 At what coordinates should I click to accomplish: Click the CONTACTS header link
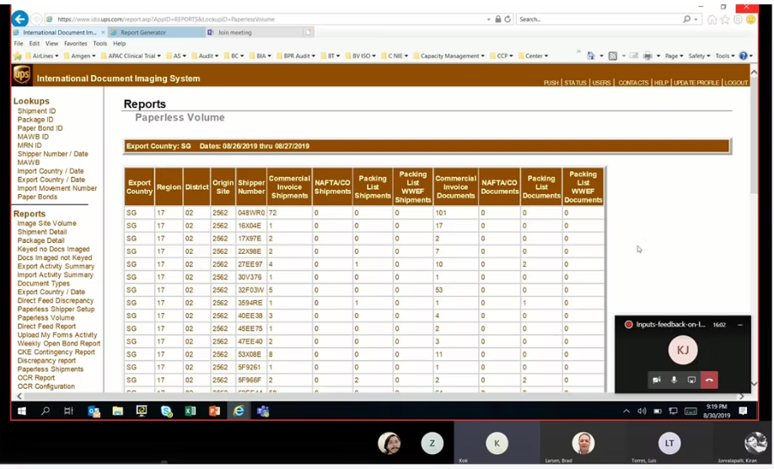[x=633, y=83]
